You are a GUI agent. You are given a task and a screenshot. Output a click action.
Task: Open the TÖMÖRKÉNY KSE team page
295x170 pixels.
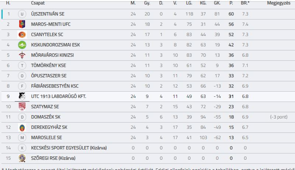[49, 65]
